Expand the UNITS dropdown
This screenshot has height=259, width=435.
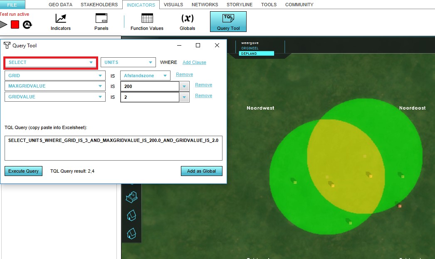pyautogui.click(x=128, y=63)
